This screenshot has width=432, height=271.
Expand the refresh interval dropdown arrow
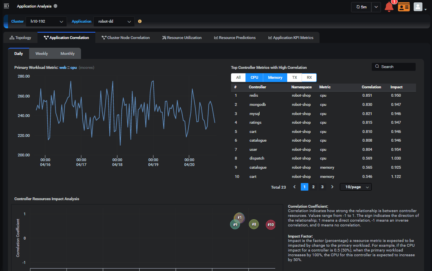(x=376, y=7)
